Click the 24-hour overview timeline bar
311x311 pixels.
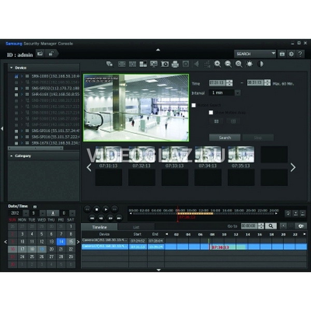point(204,214)
